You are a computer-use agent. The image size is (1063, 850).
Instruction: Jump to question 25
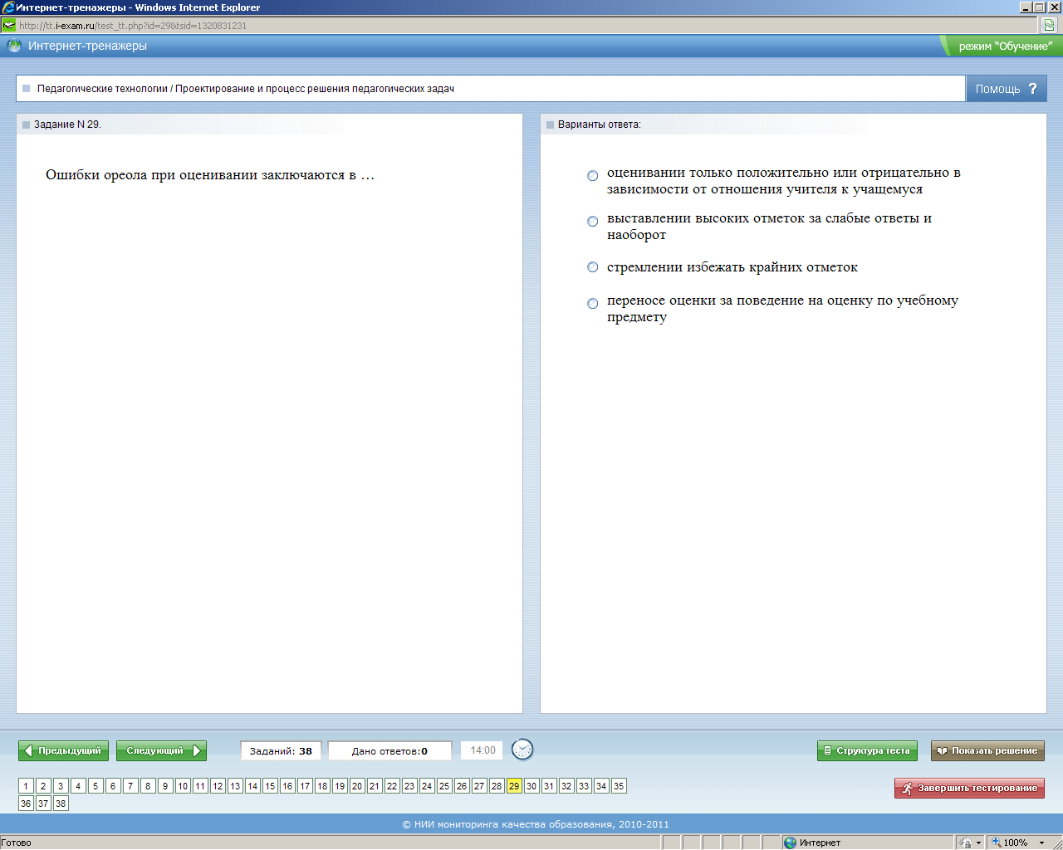(x=444, y=786)
